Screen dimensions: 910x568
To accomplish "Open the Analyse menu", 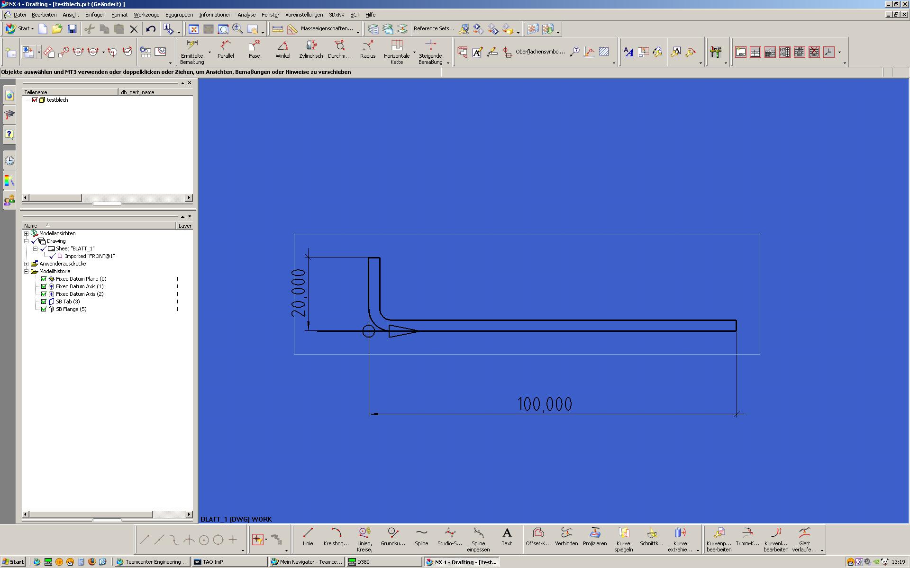I will (246, 15).
